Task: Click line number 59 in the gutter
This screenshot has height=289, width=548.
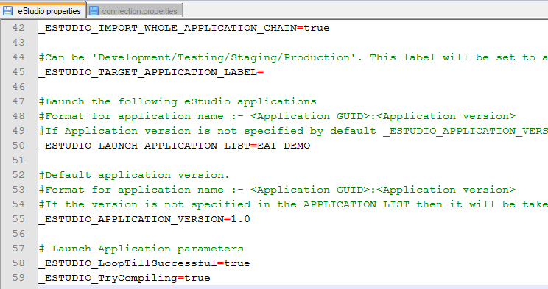Action: 18,278
